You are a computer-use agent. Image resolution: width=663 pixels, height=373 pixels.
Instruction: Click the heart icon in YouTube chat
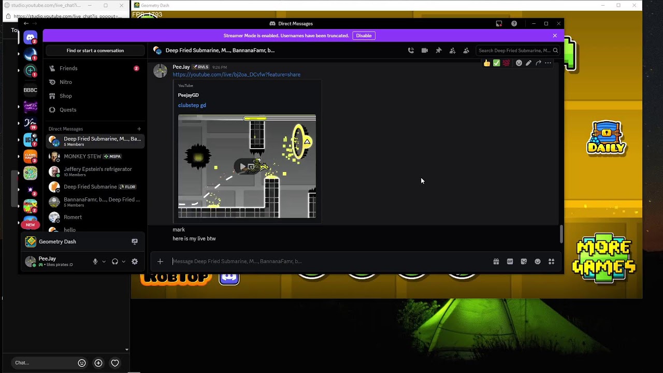(115, 363)
